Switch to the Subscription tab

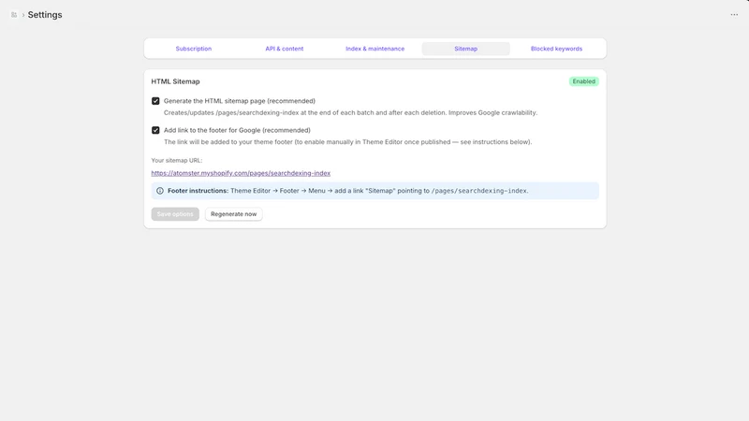(x=194, y=49)
